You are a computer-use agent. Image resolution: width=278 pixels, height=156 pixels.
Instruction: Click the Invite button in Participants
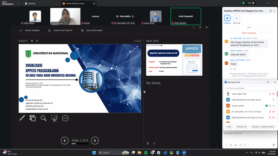click(x=229, y=127)
